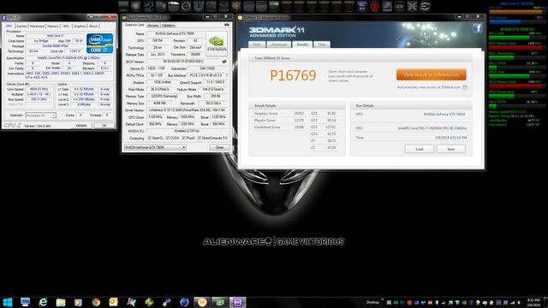Switch to the CPU-Z purple taskbar button
548x308 pixels.
(238, 302)
